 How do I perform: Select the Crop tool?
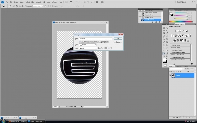(x=164, y=33)
